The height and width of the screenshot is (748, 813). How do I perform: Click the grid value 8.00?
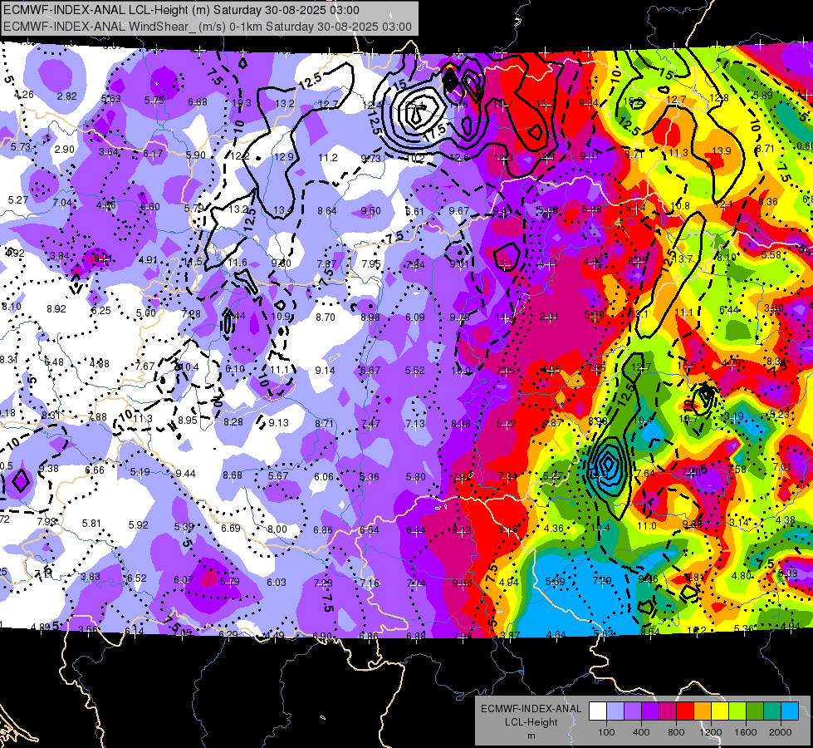point(277,529)
